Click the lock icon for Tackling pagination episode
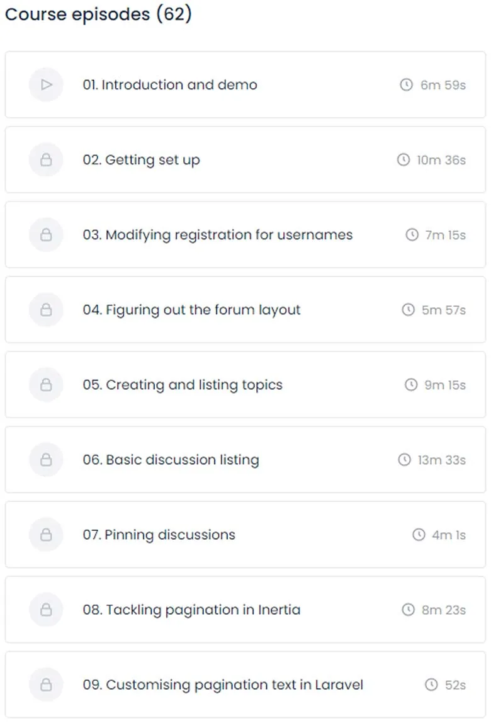This screenshot has width=491, height=723. tap(46, 610)
